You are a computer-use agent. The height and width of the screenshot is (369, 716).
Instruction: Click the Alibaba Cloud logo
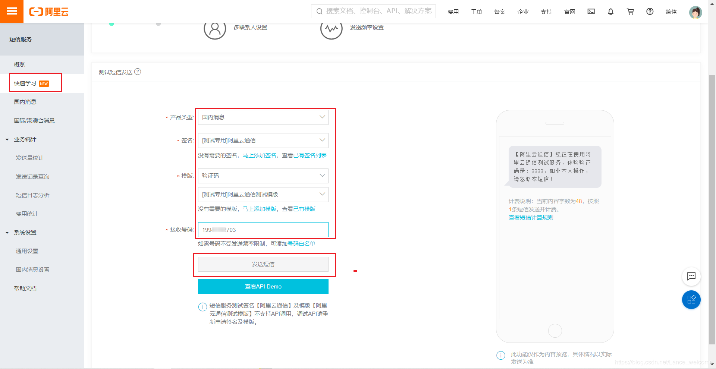(49, 12)
